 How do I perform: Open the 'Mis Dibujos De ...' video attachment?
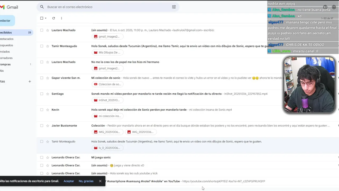tap(108, 53)
